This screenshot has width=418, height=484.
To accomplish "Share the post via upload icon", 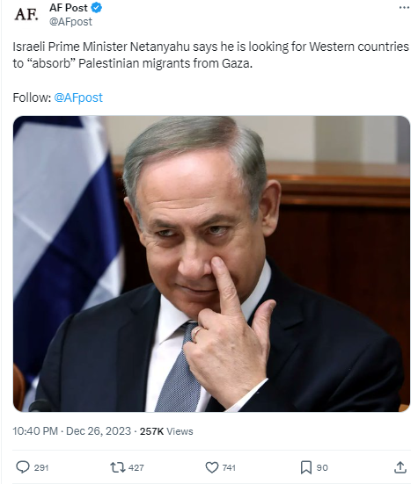I will (400, 467).
